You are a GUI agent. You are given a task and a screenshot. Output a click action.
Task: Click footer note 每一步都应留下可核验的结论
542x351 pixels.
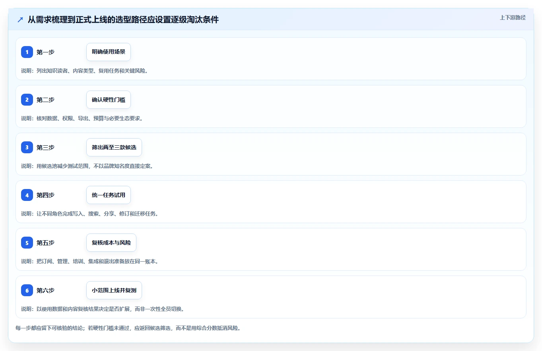pyautogui.click(x=128, y=328)
